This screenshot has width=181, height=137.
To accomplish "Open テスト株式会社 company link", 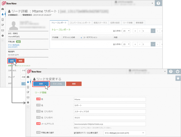I will pyautogui.click(x=14, y=46).
